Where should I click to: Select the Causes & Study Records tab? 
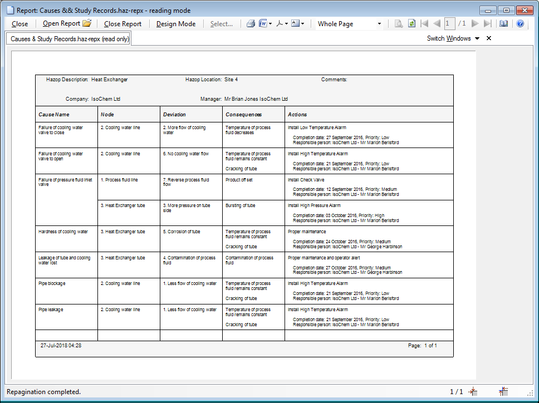tap(69, 39)
